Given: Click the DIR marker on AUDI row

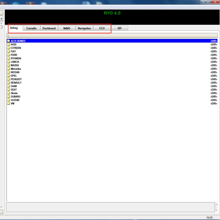Looking at the screenshot, I should [214, 45].
